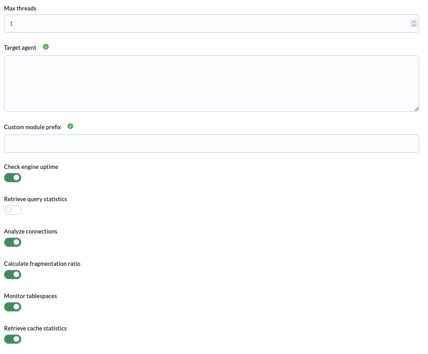Click the Retrieve cache statistics label
This screenshot has width=428, height=354.
(35, 328)
